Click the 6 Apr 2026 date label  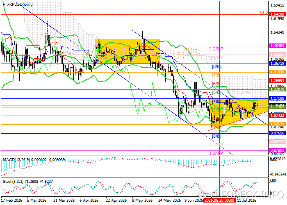click(89, 200)
